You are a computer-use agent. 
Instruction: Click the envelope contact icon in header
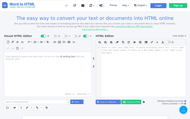[83, 5]
